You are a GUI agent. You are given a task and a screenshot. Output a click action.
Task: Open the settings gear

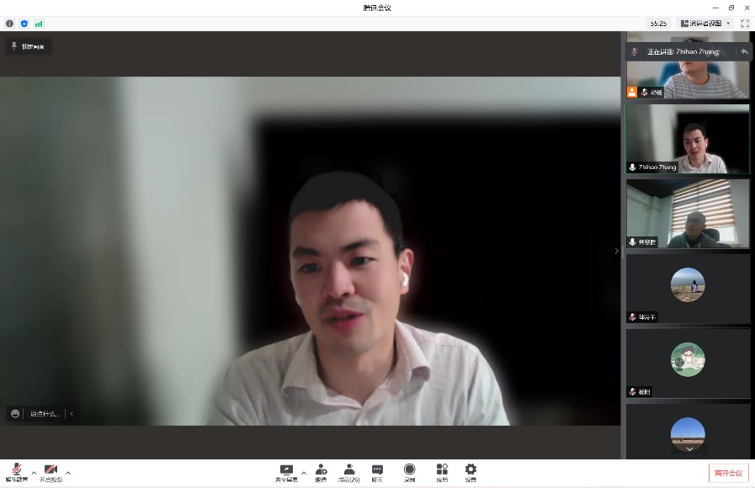pyautogui.click(x=471, y=472)
